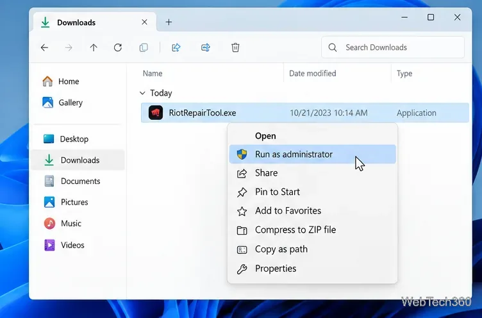Screen dimensions: 482x318
Task: Click the RiotRepairTool red fist icon
Action: click(156, 113)
